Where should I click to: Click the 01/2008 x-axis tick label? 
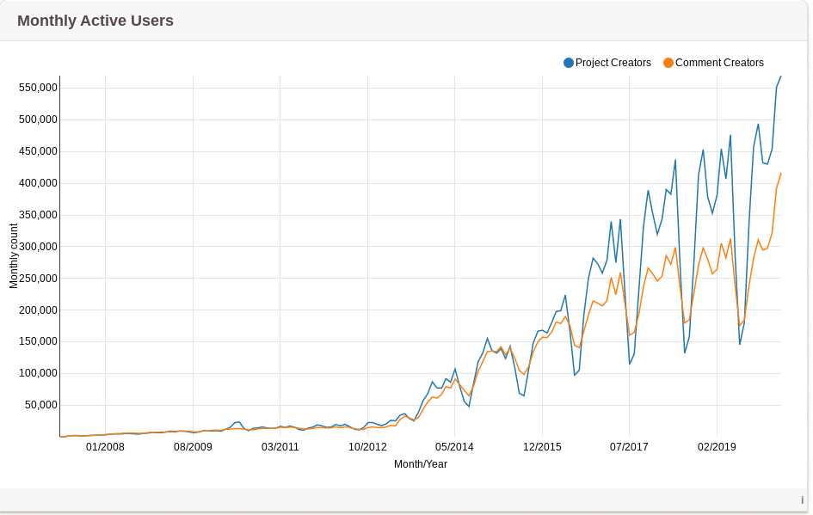click(x=105, y=447)
